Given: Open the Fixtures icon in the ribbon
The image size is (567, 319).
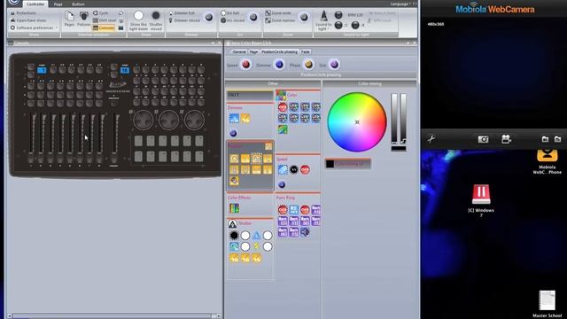Looking at the screenshot, I should coord(84,19).
